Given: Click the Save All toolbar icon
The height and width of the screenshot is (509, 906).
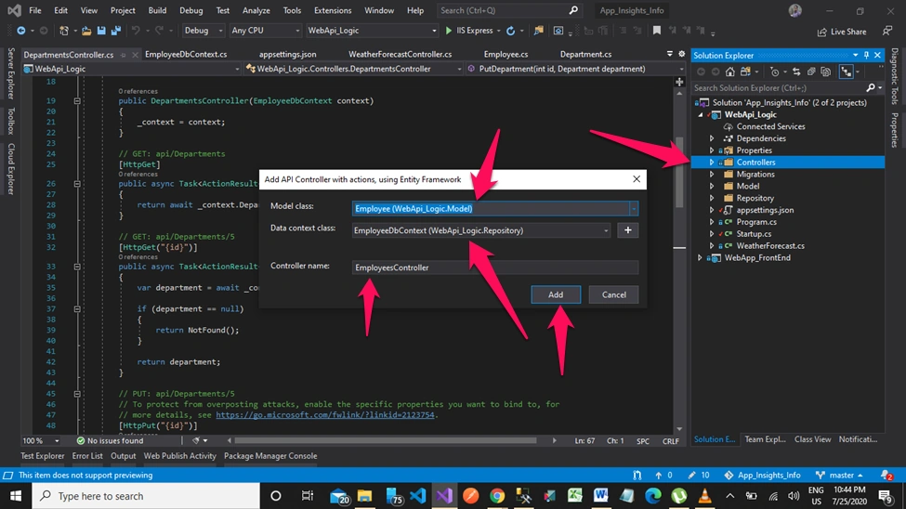Looking at the screenshot, I should pyautogui.click(x=116, y=31).
